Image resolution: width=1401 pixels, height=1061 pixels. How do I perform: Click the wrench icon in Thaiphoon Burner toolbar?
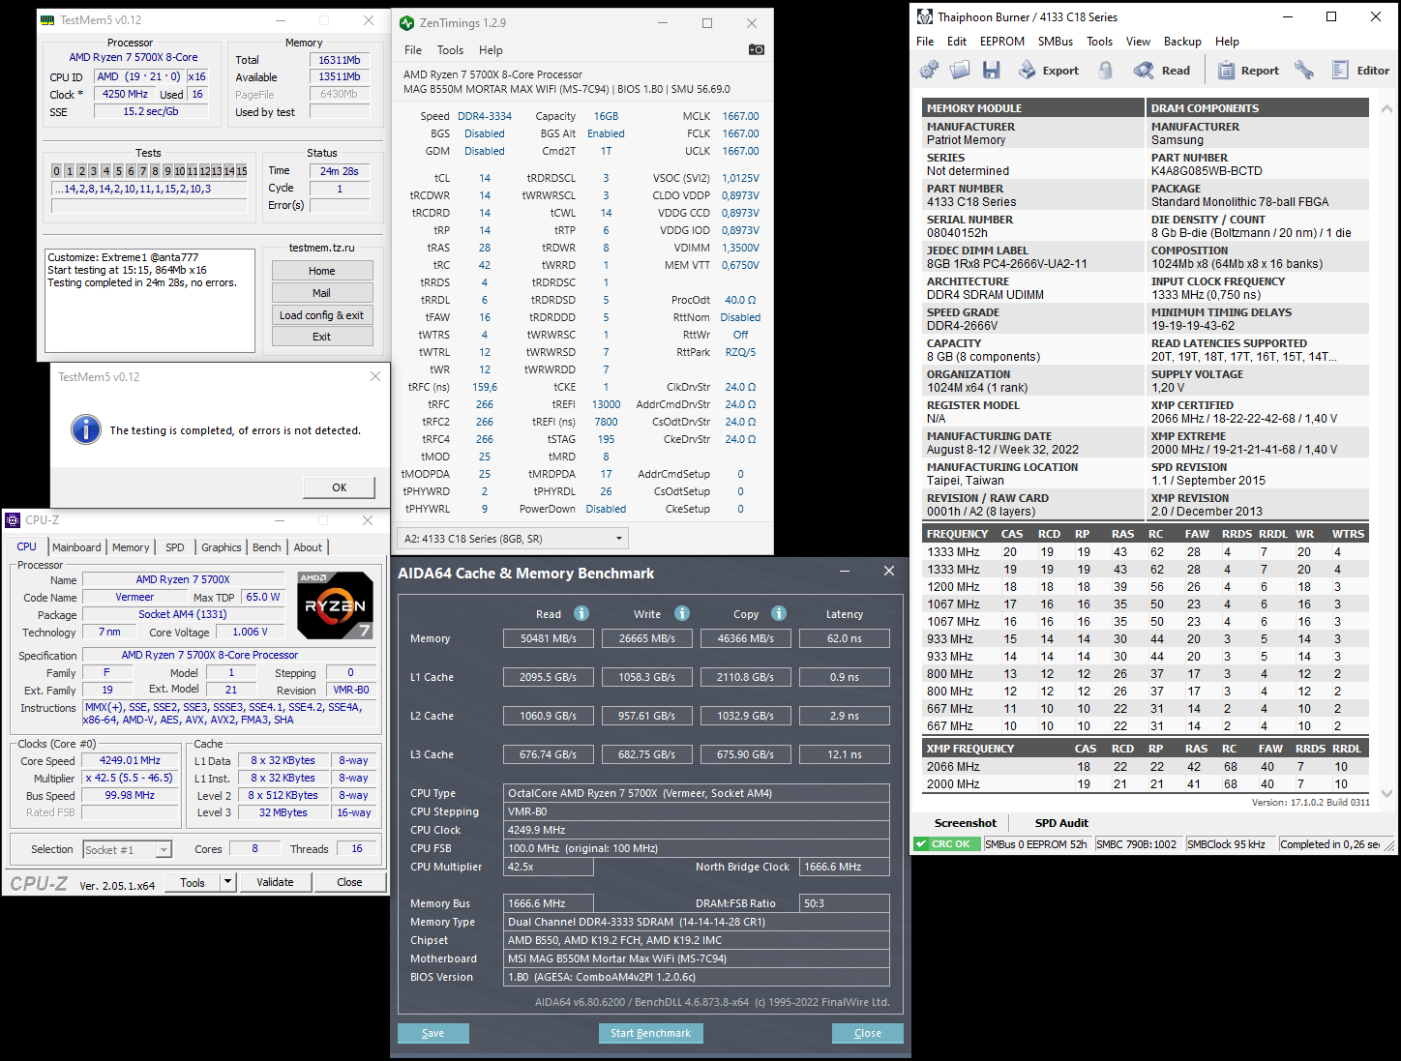click(x=1304, y=70)
